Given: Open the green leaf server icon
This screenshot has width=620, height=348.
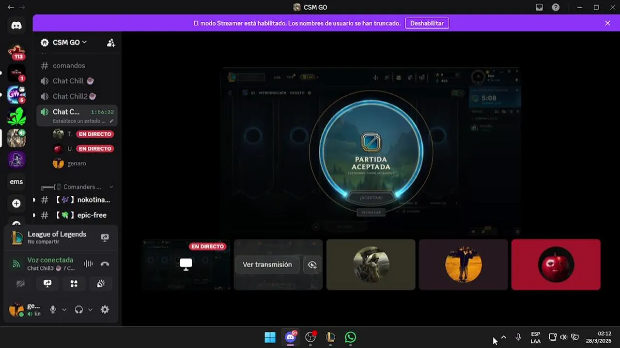Looking at the screenshot, I should pyautogui.click(x=16, y=116).
